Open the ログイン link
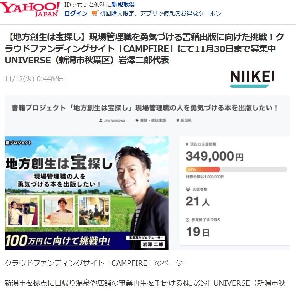Screen dimensions: 296x290 (76, 14)
